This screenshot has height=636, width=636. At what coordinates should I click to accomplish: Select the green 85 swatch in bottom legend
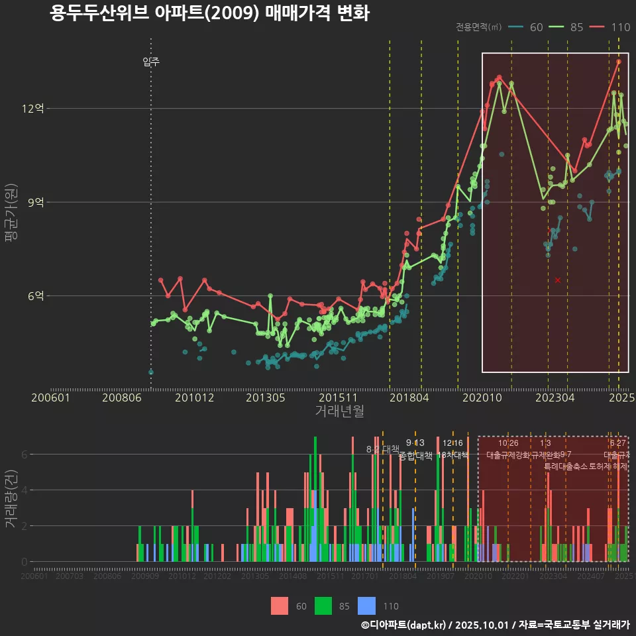[x=323, y=606]
